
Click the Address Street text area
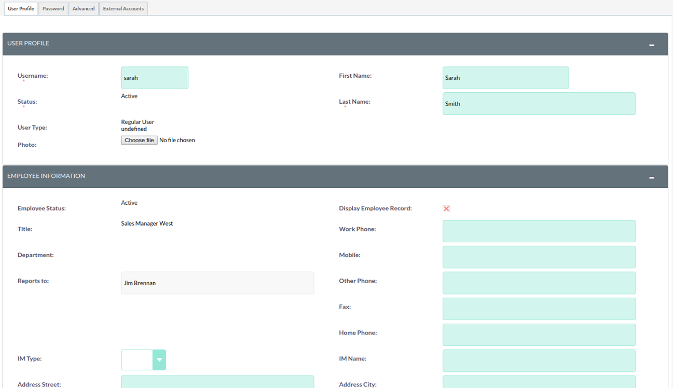click(217, 382)
